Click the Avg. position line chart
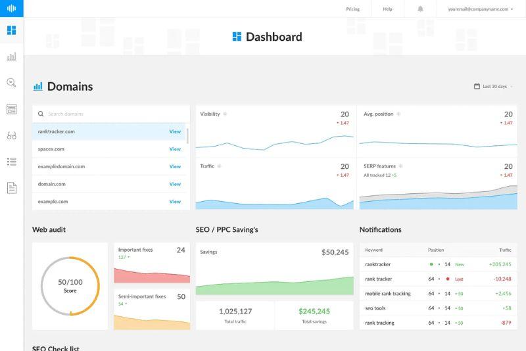This screenshot has height=351, width=526. [x=438, y=144]
